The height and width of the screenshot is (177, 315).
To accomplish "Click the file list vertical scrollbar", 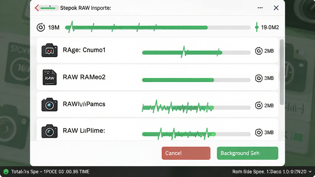I will click(x=282, y=72).
